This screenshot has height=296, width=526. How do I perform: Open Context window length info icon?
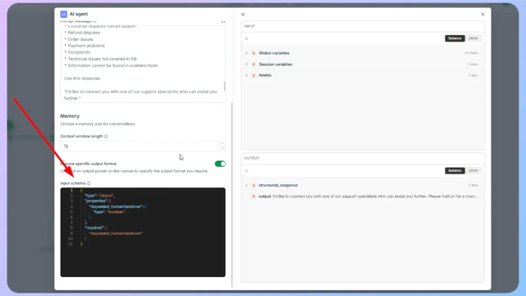click(x=106, y=136)
